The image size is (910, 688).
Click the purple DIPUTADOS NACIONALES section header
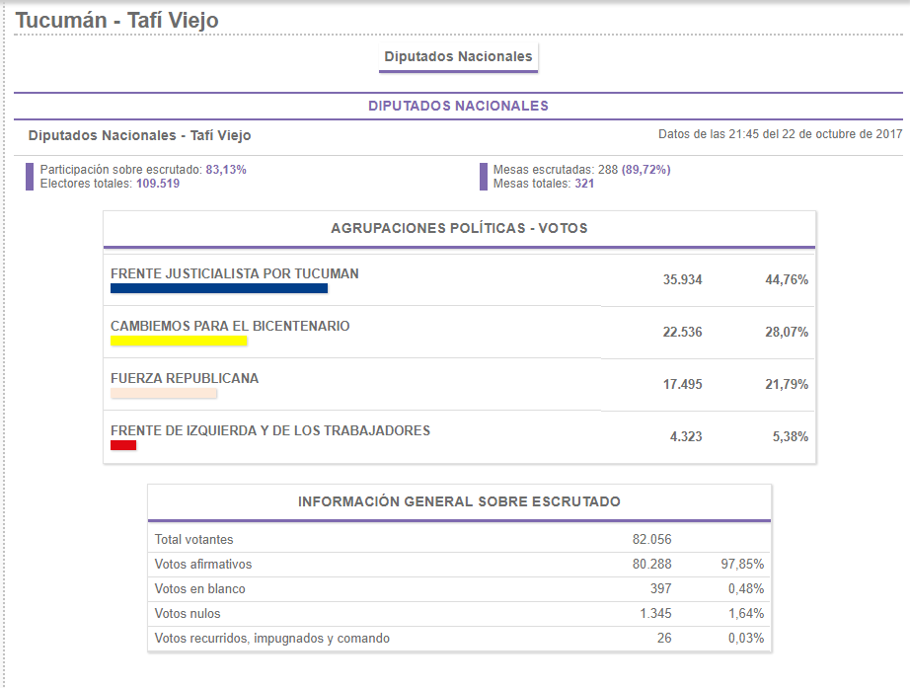458,106
